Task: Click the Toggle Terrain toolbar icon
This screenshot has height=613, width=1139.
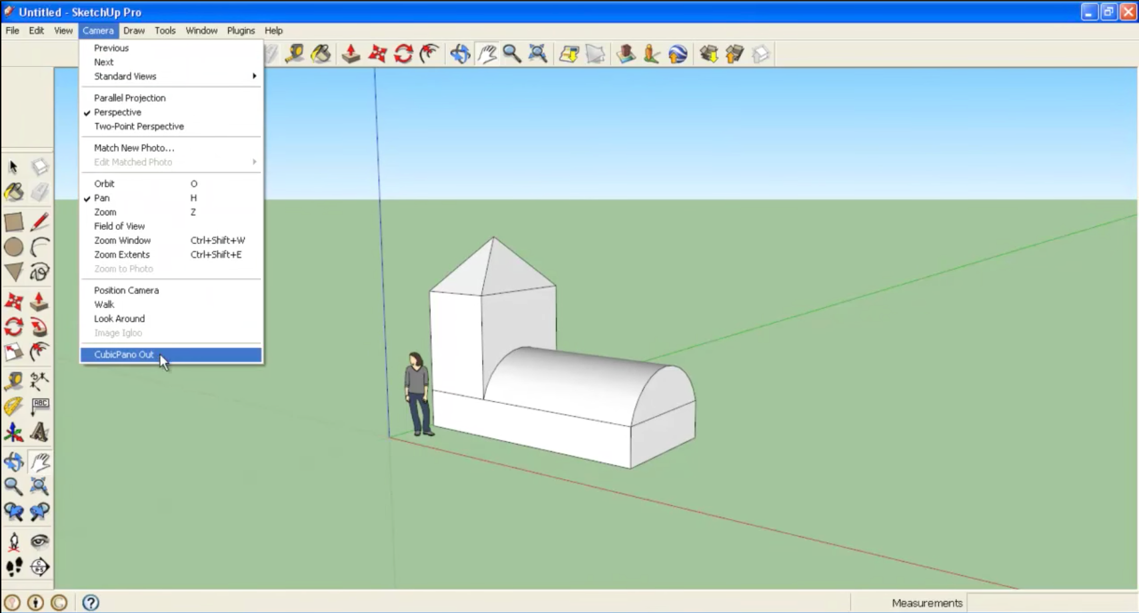Action: click(596, 54)
